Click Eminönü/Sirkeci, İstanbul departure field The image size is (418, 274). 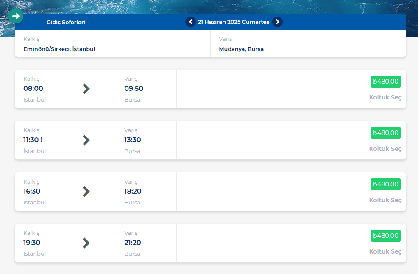[59, 49]
